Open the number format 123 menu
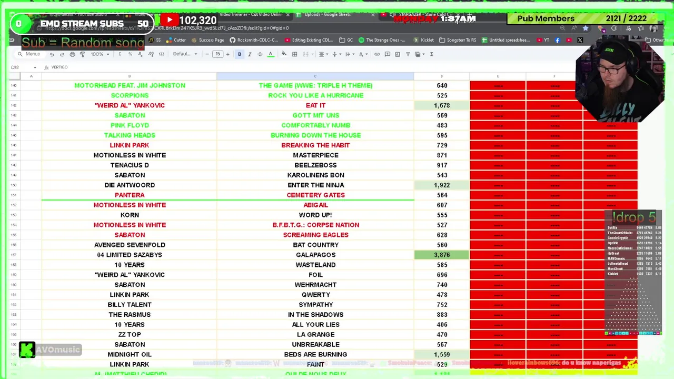Viewport: 674px width, 379px height. pyautogui.click(x=161, y=54)
